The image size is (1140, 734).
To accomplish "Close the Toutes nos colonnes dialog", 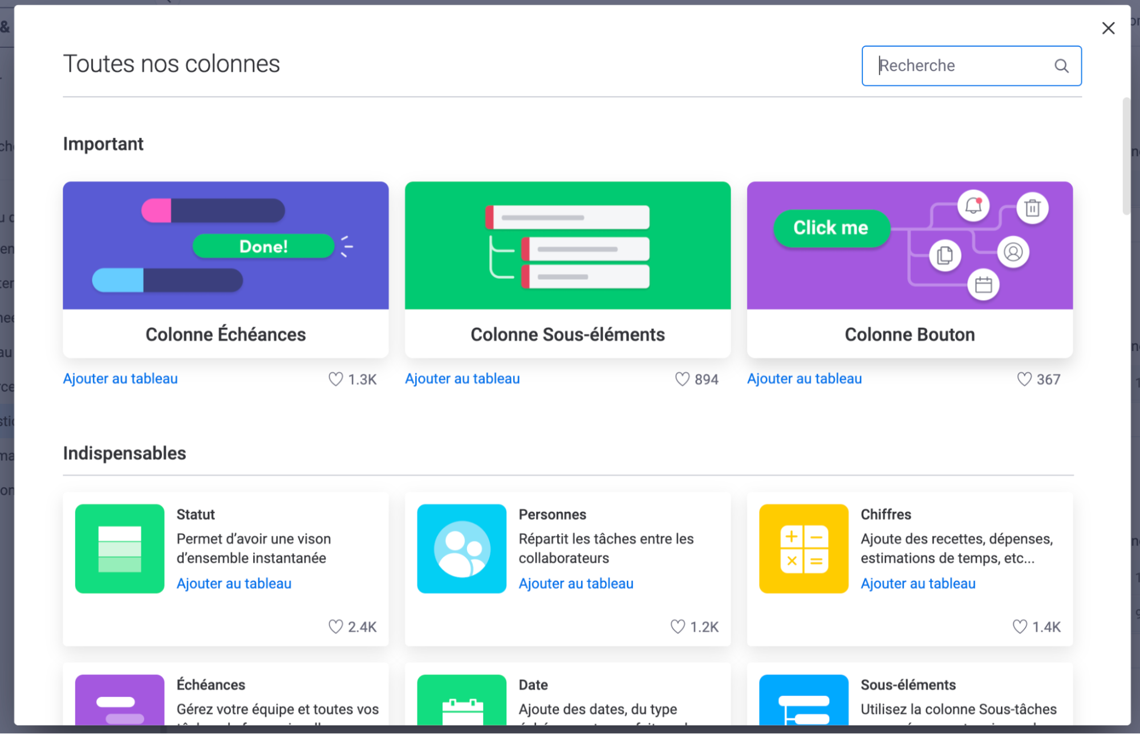I will point(1108,28).
